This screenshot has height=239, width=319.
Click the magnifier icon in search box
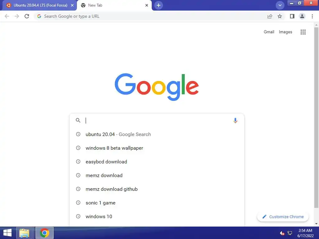coord(78,120)
